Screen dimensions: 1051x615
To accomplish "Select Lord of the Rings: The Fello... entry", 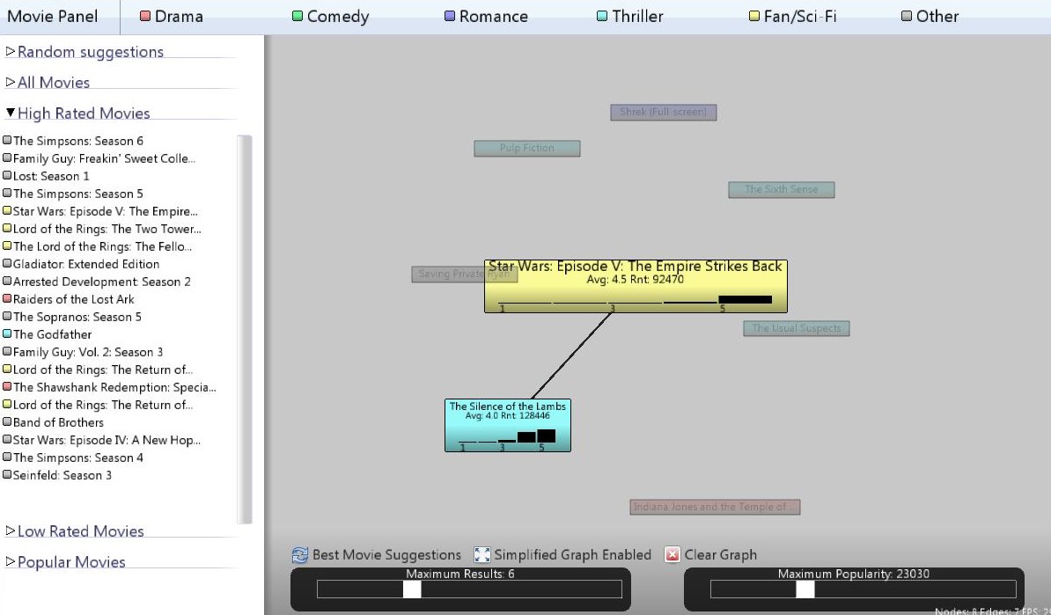I will tap(97, 246).
